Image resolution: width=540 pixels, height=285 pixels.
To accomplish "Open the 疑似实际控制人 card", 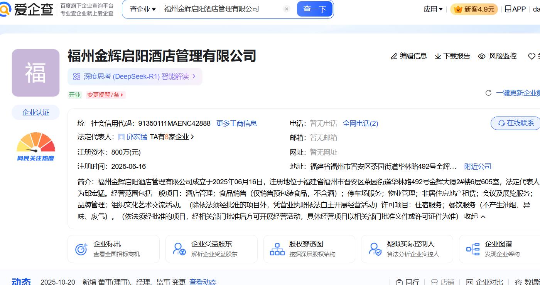I will [407, 249].
